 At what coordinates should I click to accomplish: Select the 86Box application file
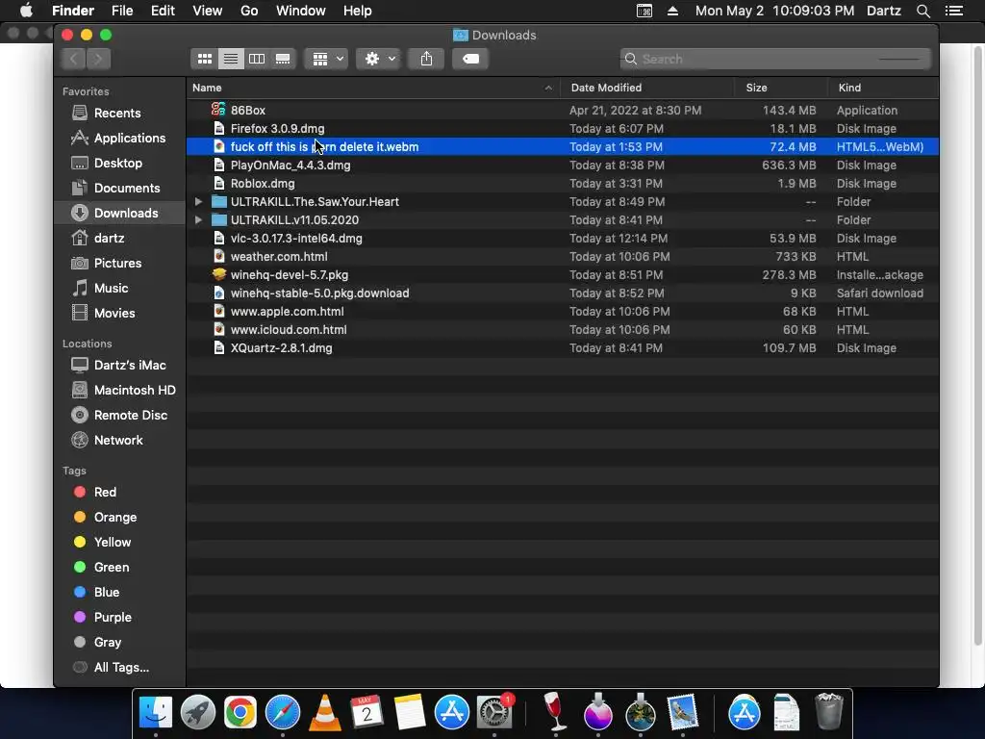point(562,110)
